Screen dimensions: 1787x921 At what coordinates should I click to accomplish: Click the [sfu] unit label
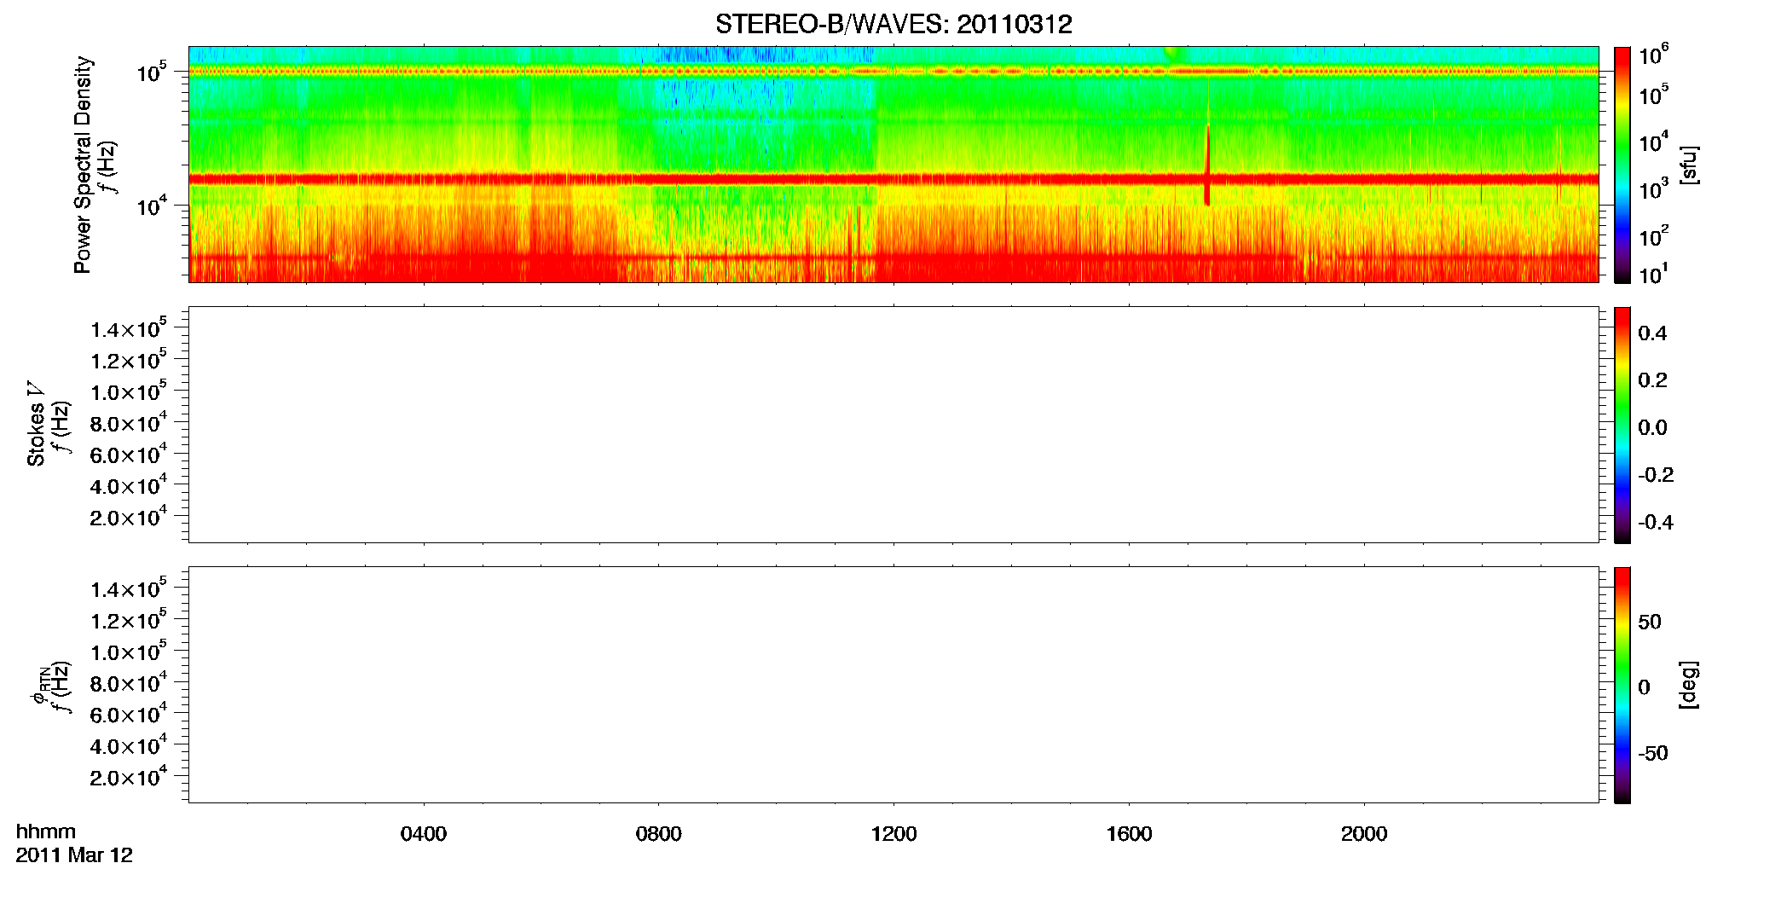pyautogui.click(x=1688, y=165)
